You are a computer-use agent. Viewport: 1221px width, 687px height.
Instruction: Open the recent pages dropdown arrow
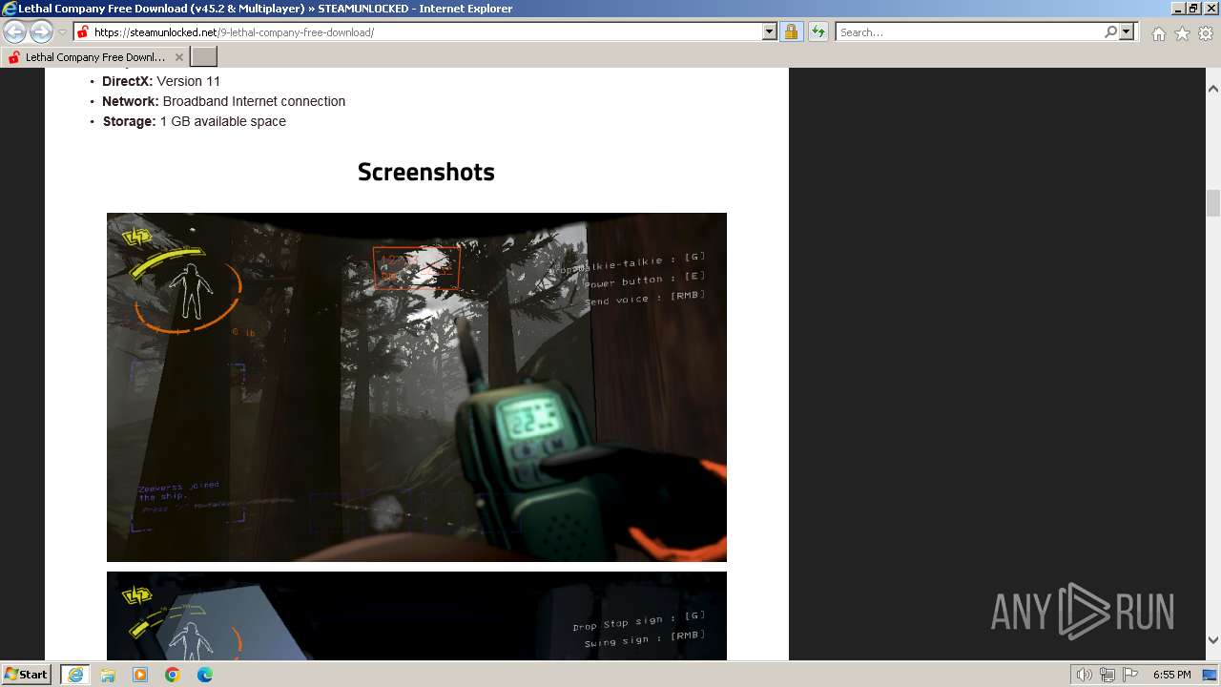tap(62, 32)
